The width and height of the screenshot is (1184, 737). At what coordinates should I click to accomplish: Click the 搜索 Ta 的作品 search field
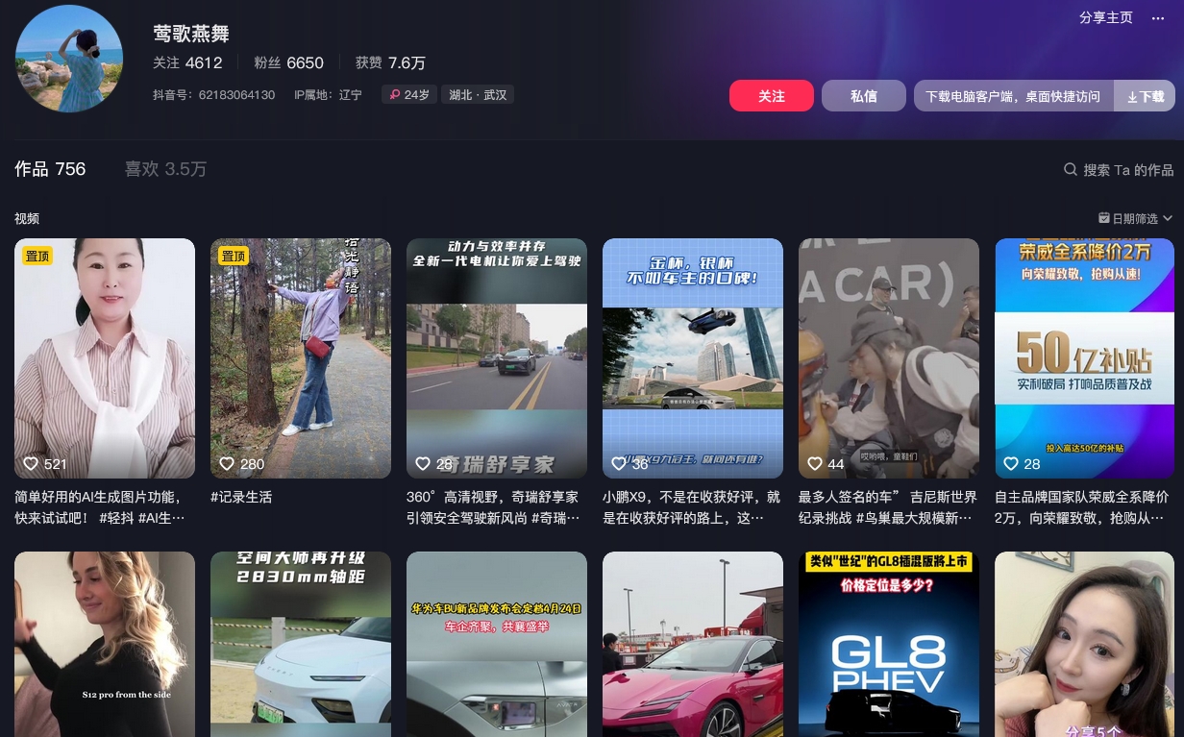point(1119,169)
